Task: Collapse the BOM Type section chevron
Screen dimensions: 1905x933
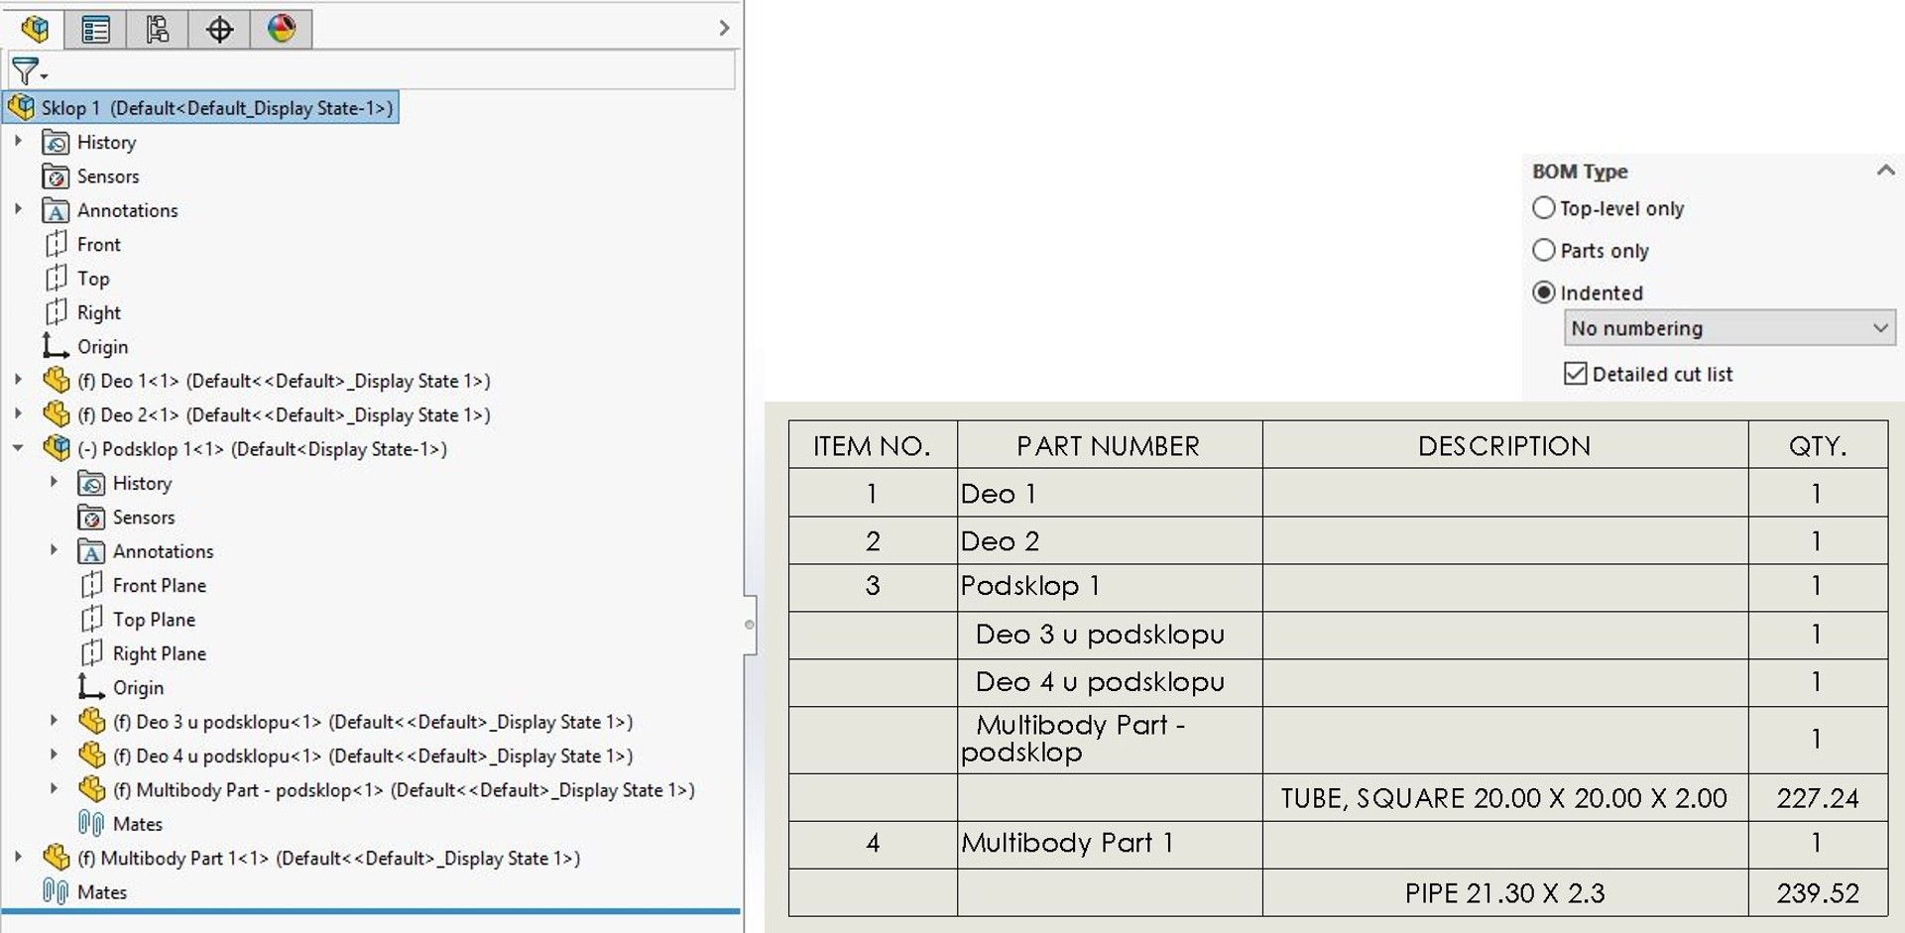Action: [x=1885, y=171]
